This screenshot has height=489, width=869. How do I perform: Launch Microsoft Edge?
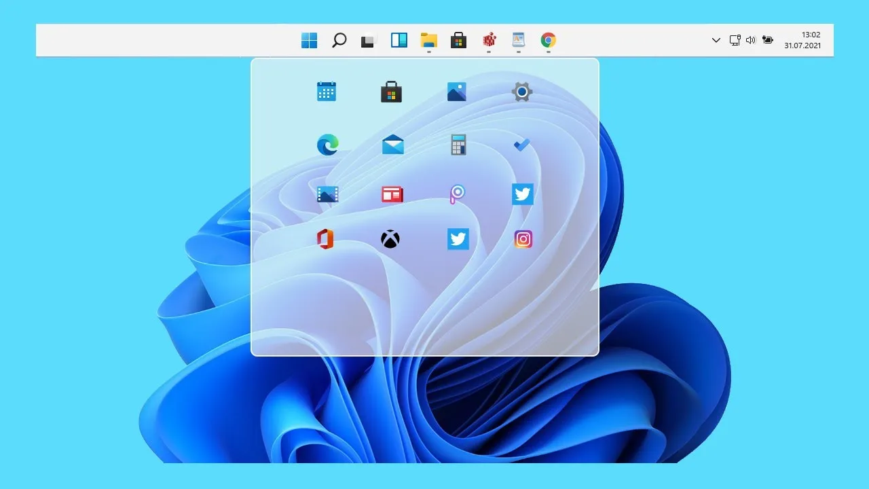(x=327, y=145)
